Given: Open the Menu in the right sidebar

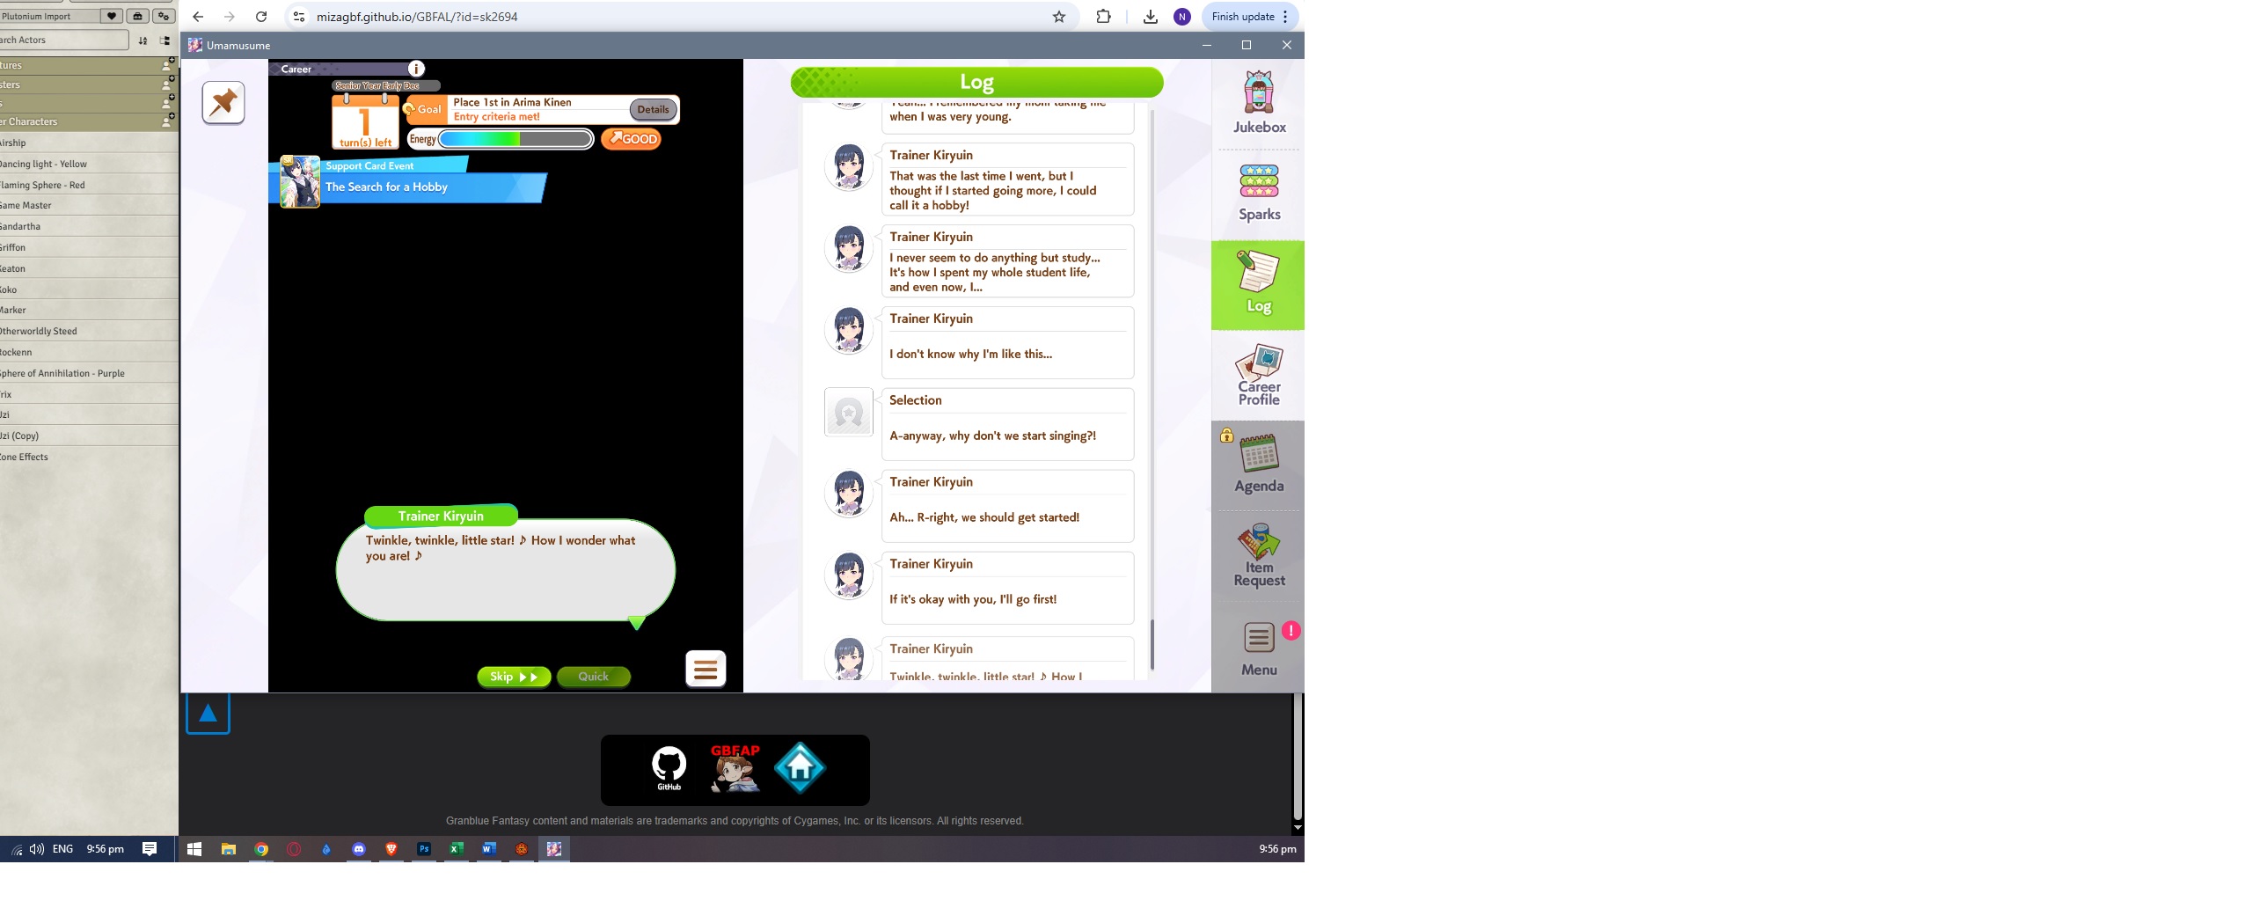Looking at the screenshot, I should (1259, 649).
